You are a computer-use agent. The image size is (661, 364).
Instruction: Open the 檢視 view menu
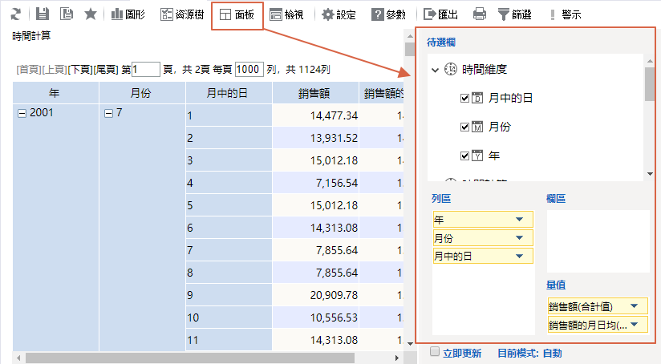pyautogui.click(x=286, y=14)
